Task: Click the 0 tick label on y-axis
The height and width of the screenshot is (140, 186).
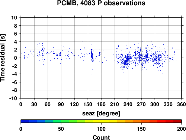Action: click(16, 58)
